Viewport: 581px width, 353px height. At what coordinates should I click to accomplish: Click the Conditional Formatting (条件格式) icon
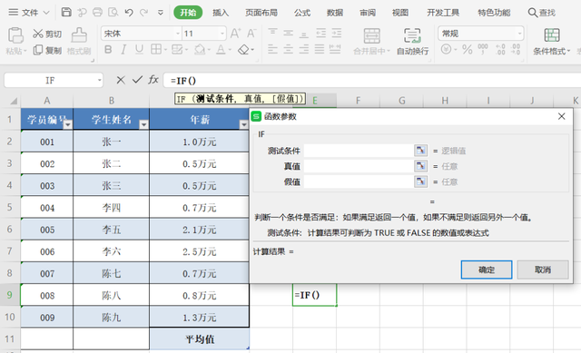552,35
